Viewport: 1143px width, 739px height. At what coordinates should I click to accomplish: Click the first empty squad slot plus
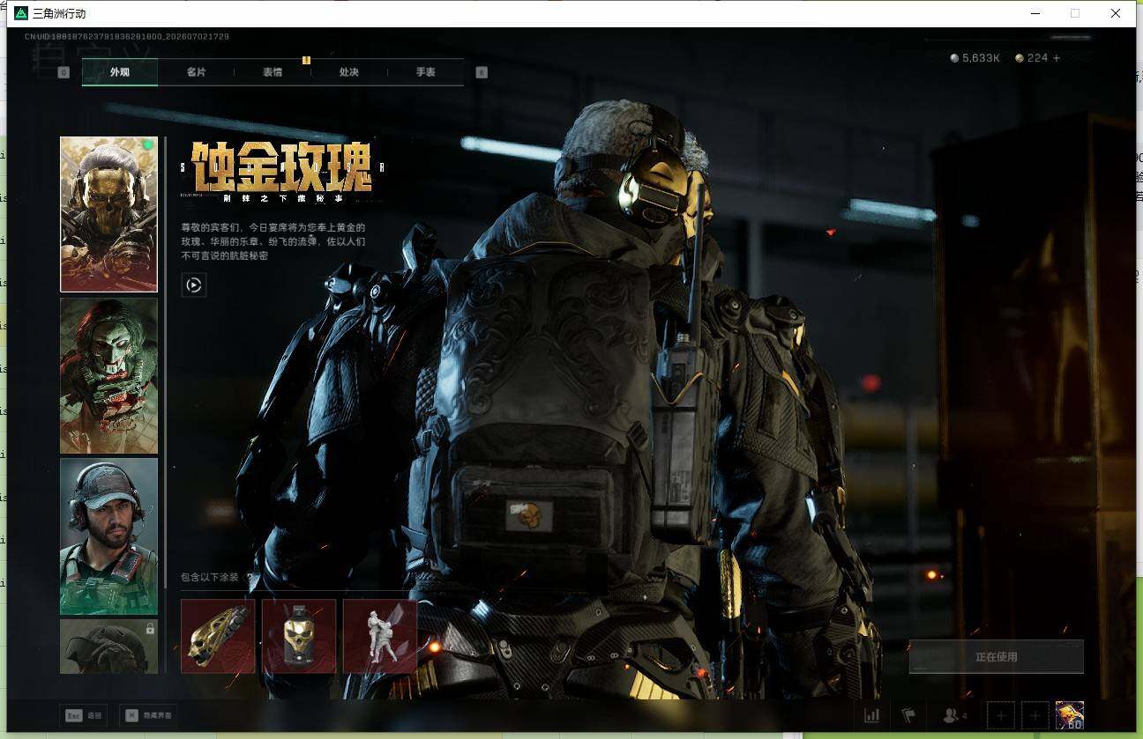point(1000,715)
